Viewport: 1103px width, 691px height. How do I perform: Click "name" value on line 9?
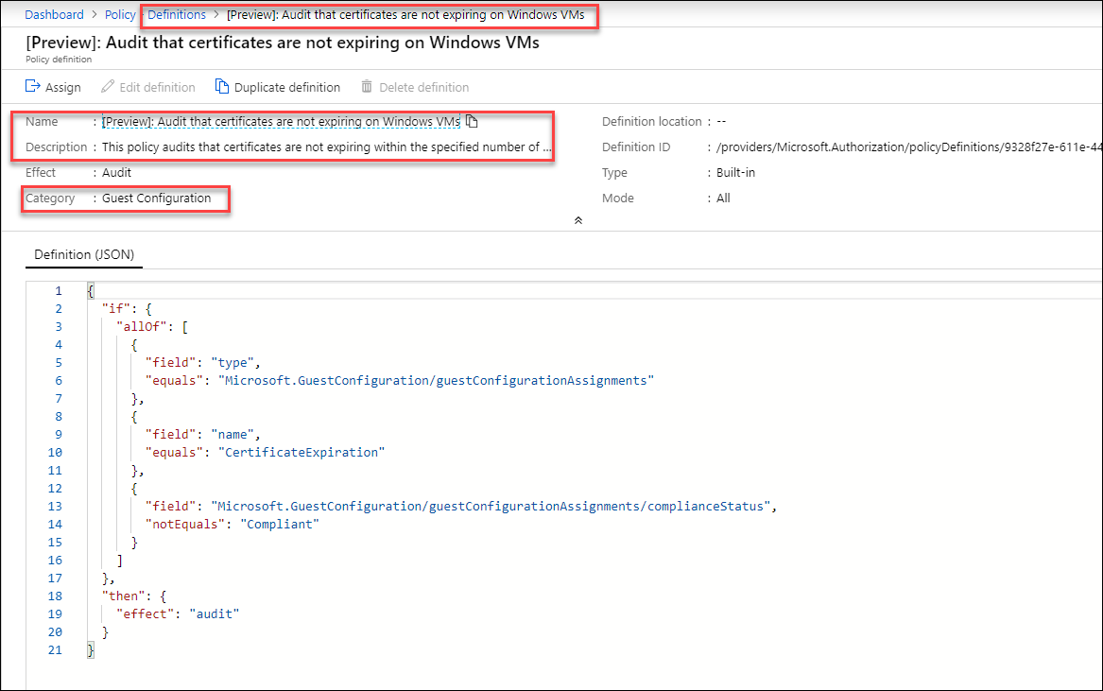[233, 434]
